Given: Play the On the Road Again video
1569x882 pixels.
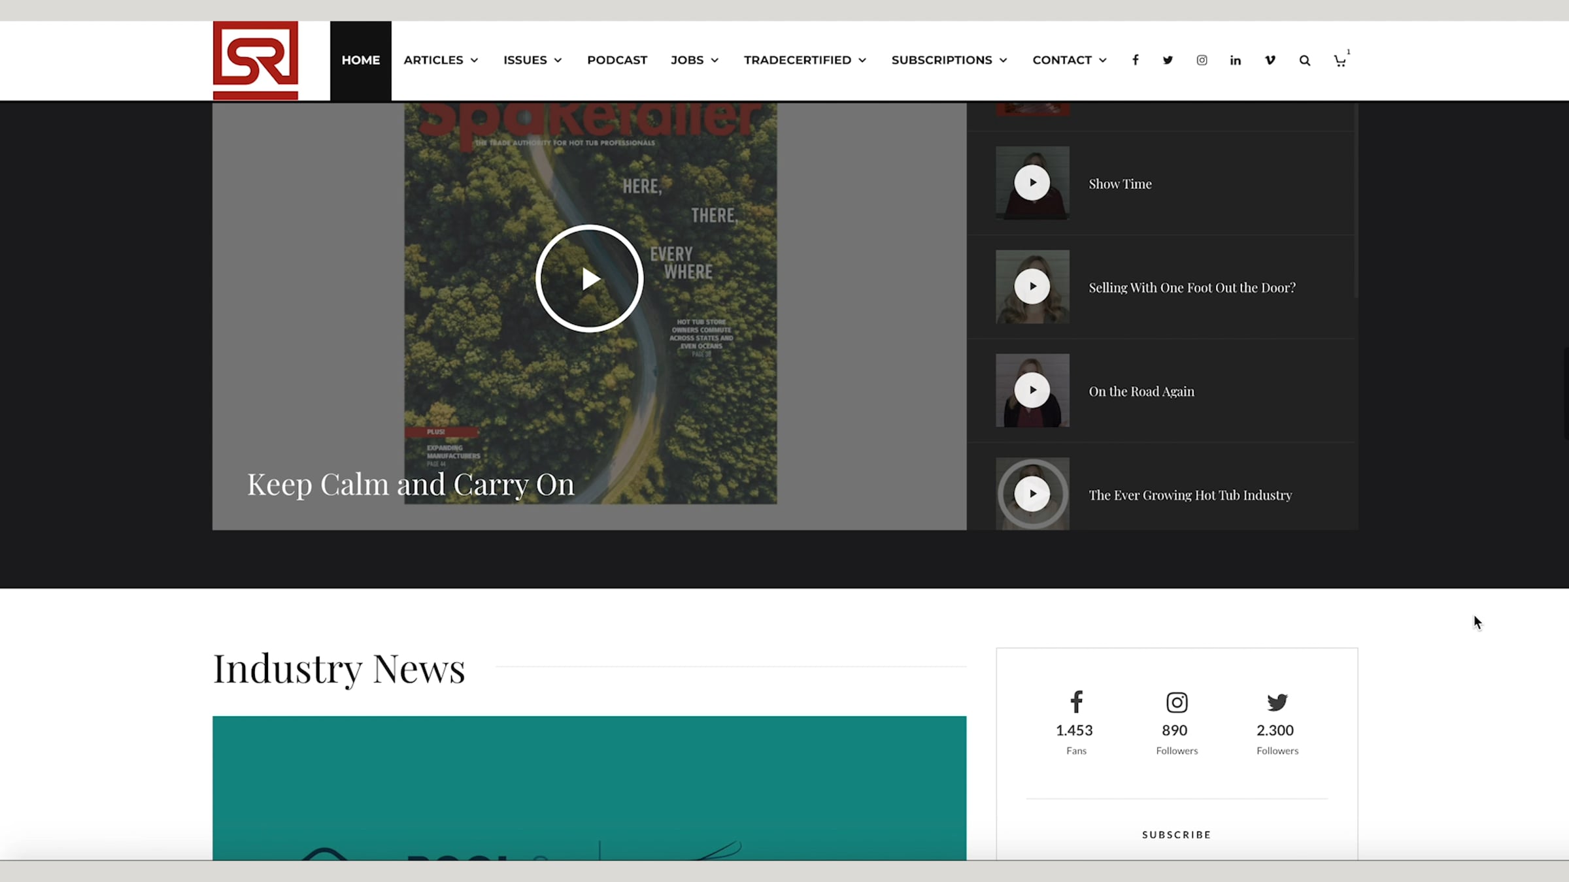Looking at the screenshot, I should coord(1032,391).
